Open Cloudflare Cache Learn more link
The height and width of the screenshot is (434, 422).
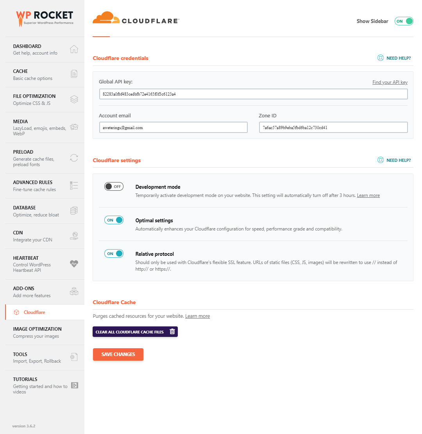(x=197, y=316)
